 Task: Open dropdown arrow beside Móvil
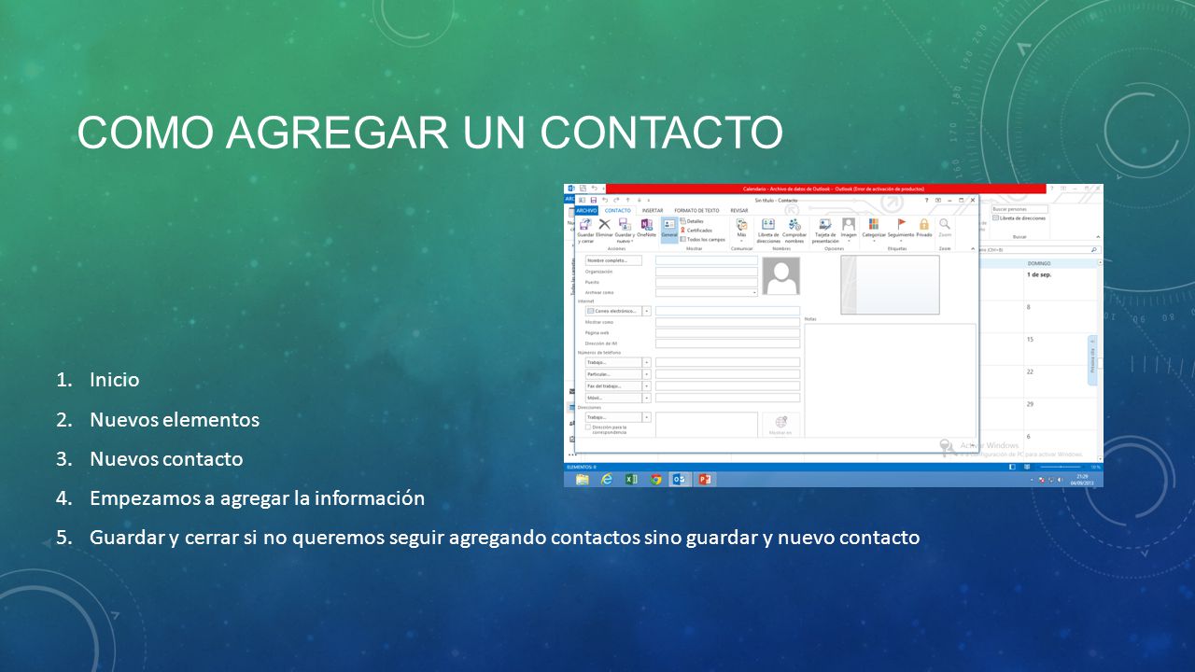[646, 398]
